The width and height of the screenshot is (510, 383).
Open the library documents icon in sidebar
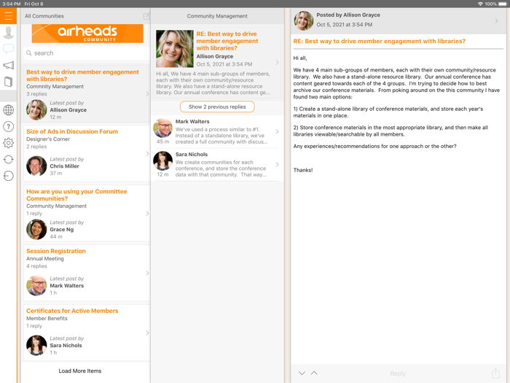click(8, 82)
